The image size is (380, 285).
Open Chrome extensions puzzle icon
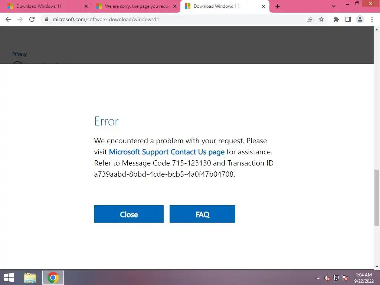(336, 19)
